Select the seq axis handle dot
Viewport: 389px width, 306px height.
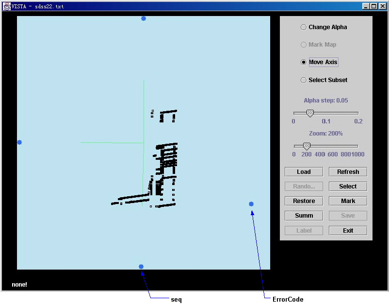(141, 267)
